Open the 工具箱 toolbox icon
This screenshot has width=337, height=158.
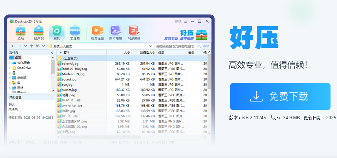point(75,33)
